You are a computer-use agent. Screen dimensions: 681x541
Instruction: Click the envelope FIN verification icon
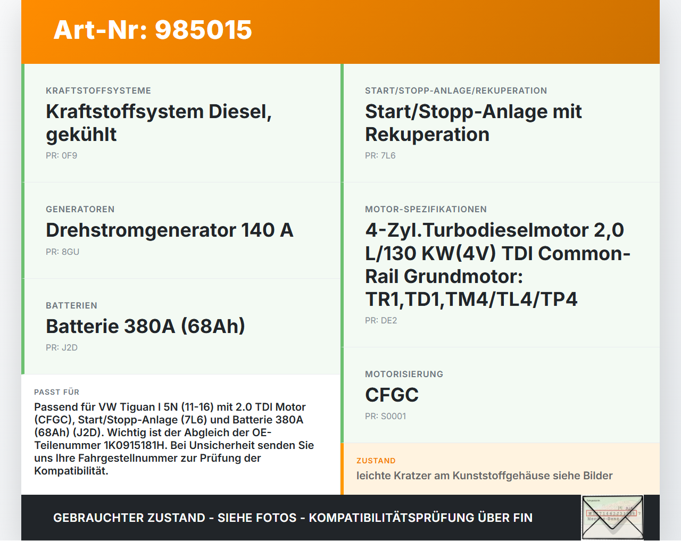click(x=612, y=517)
